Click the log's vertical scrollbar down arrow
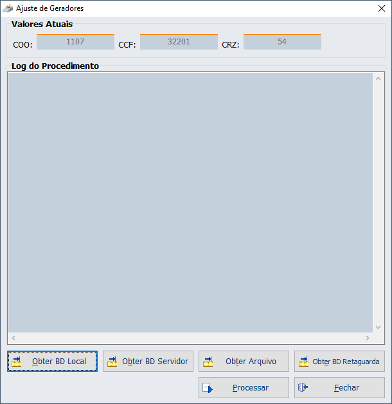Image resolution: width=392 pixels, height=404 pixels. [x=379, y=327]
